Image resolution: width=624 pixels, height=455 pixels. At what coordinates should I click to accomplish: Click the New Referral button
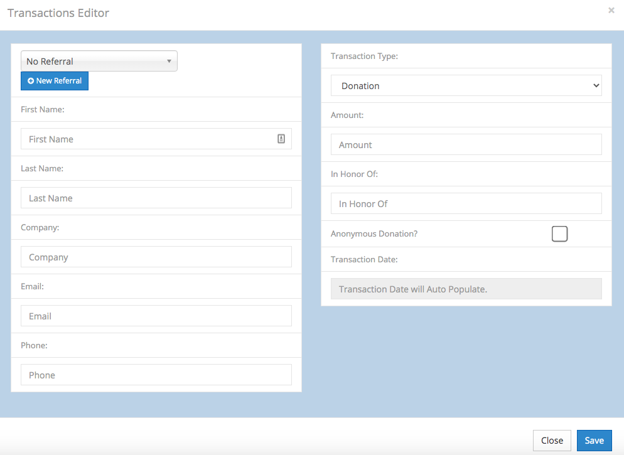coord(55,81)
